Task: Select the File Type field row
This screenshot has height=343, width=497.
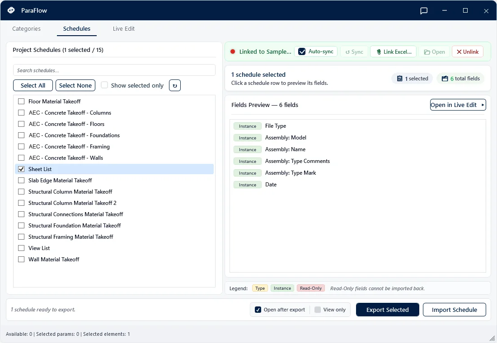Action: click(357, 126)
